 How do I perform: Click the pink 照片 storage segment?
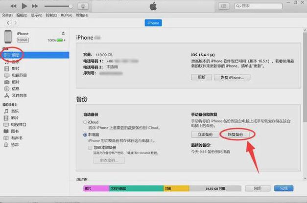coord(96,188)
